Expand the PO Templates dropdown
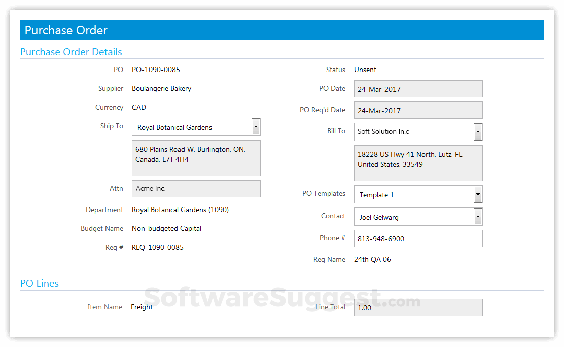564x347 pixels. (x=477, y=194)
